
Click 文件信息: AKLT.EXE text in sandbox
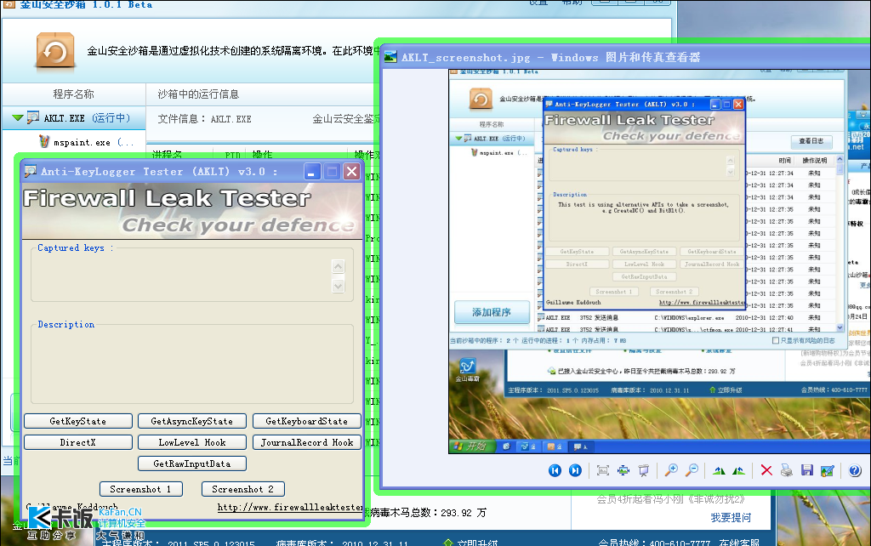(x=204, y=119)
